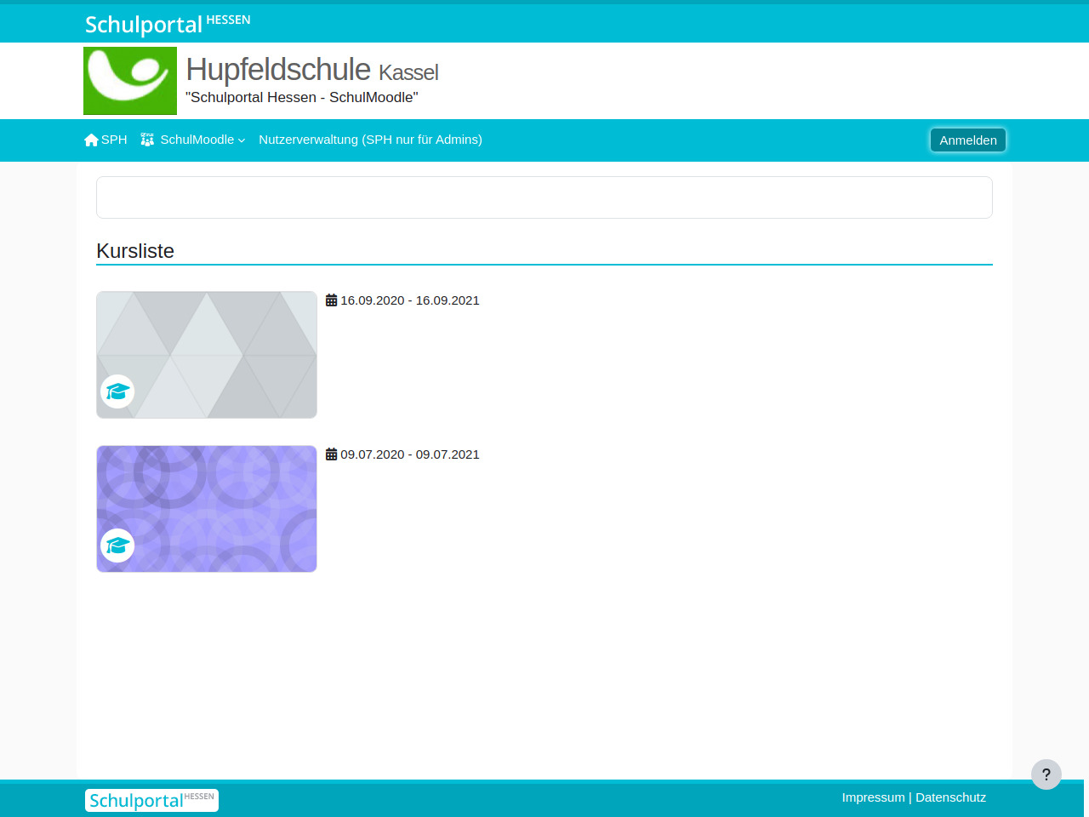
Task: Open Nutzerverwaltung (SPH nur für Admins) menu
Action: [x=370, y=140]
